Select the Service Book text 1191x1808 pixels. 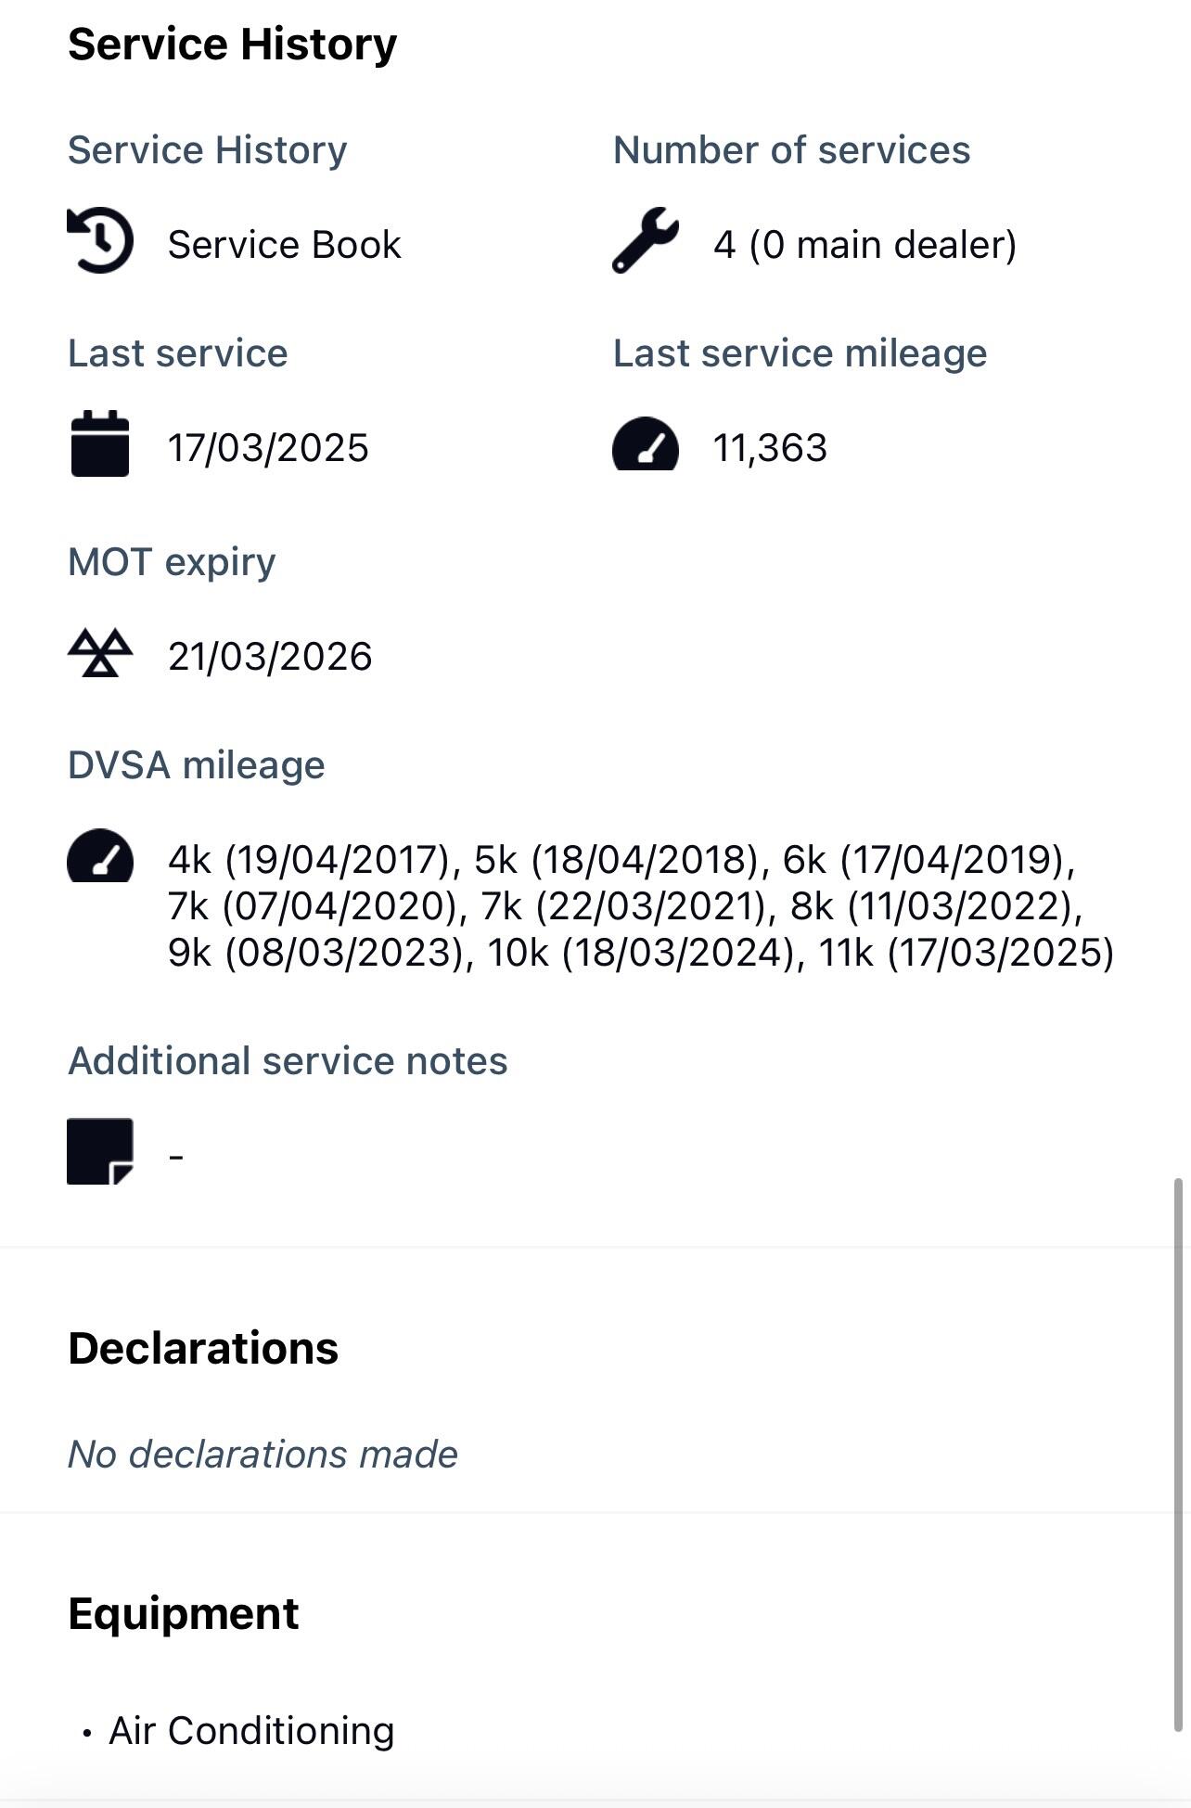(283, 244)
